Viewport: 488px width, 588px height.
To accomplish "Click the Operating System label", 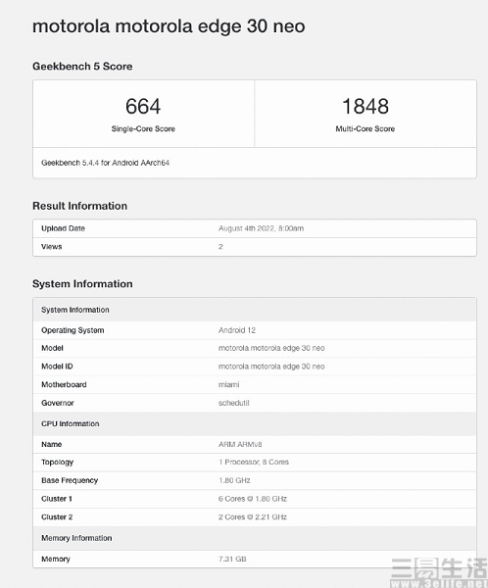I will pyautogui.click(x=73, y=330).
